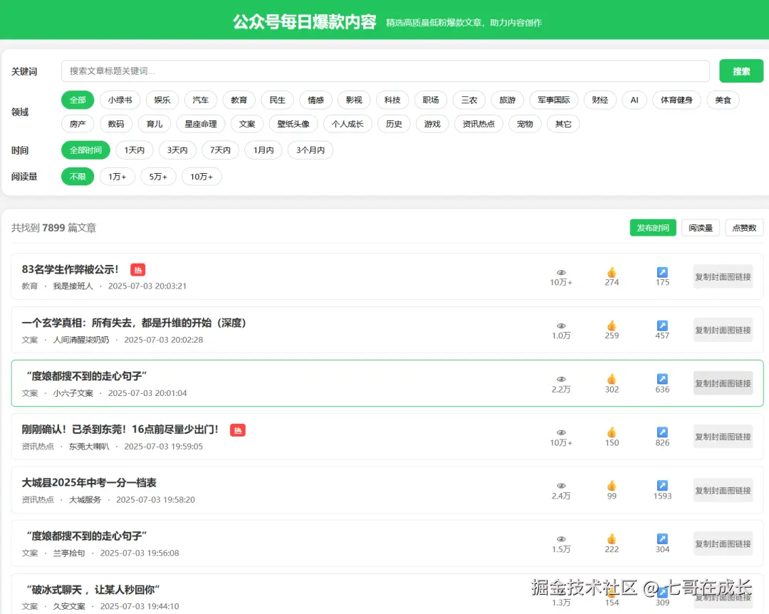Open the AI category tab
The image size is (769, 614).
point(634,100)
